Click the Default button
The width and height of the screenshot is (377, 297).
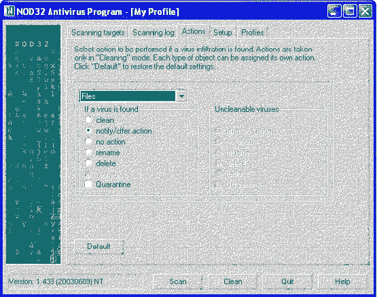tap(98, 246)
